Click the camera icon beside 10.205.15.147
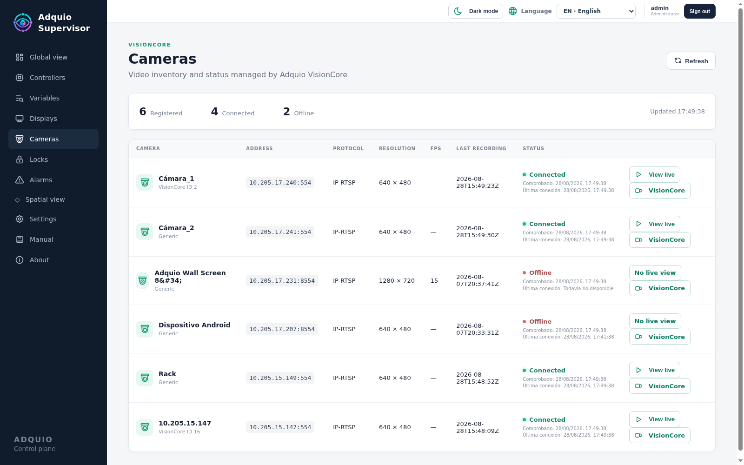 click(x=145, y=427)
